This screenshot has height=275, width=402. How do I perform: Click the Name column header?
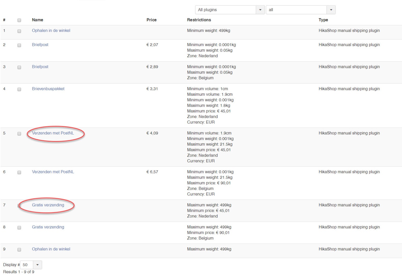click(37, 20)
